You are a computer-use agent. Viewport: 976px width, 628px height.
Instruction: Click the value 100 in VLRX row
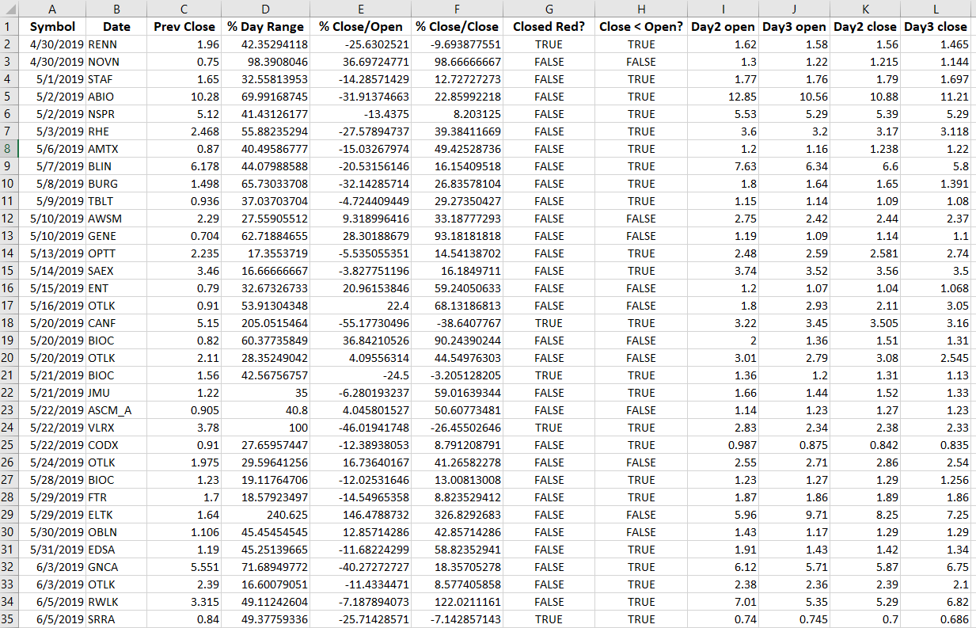pos(265,428)
